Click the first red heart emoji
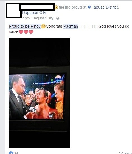The height and width of the screenshot is (154, 132). pyautogui.click(x=21, y=32)
